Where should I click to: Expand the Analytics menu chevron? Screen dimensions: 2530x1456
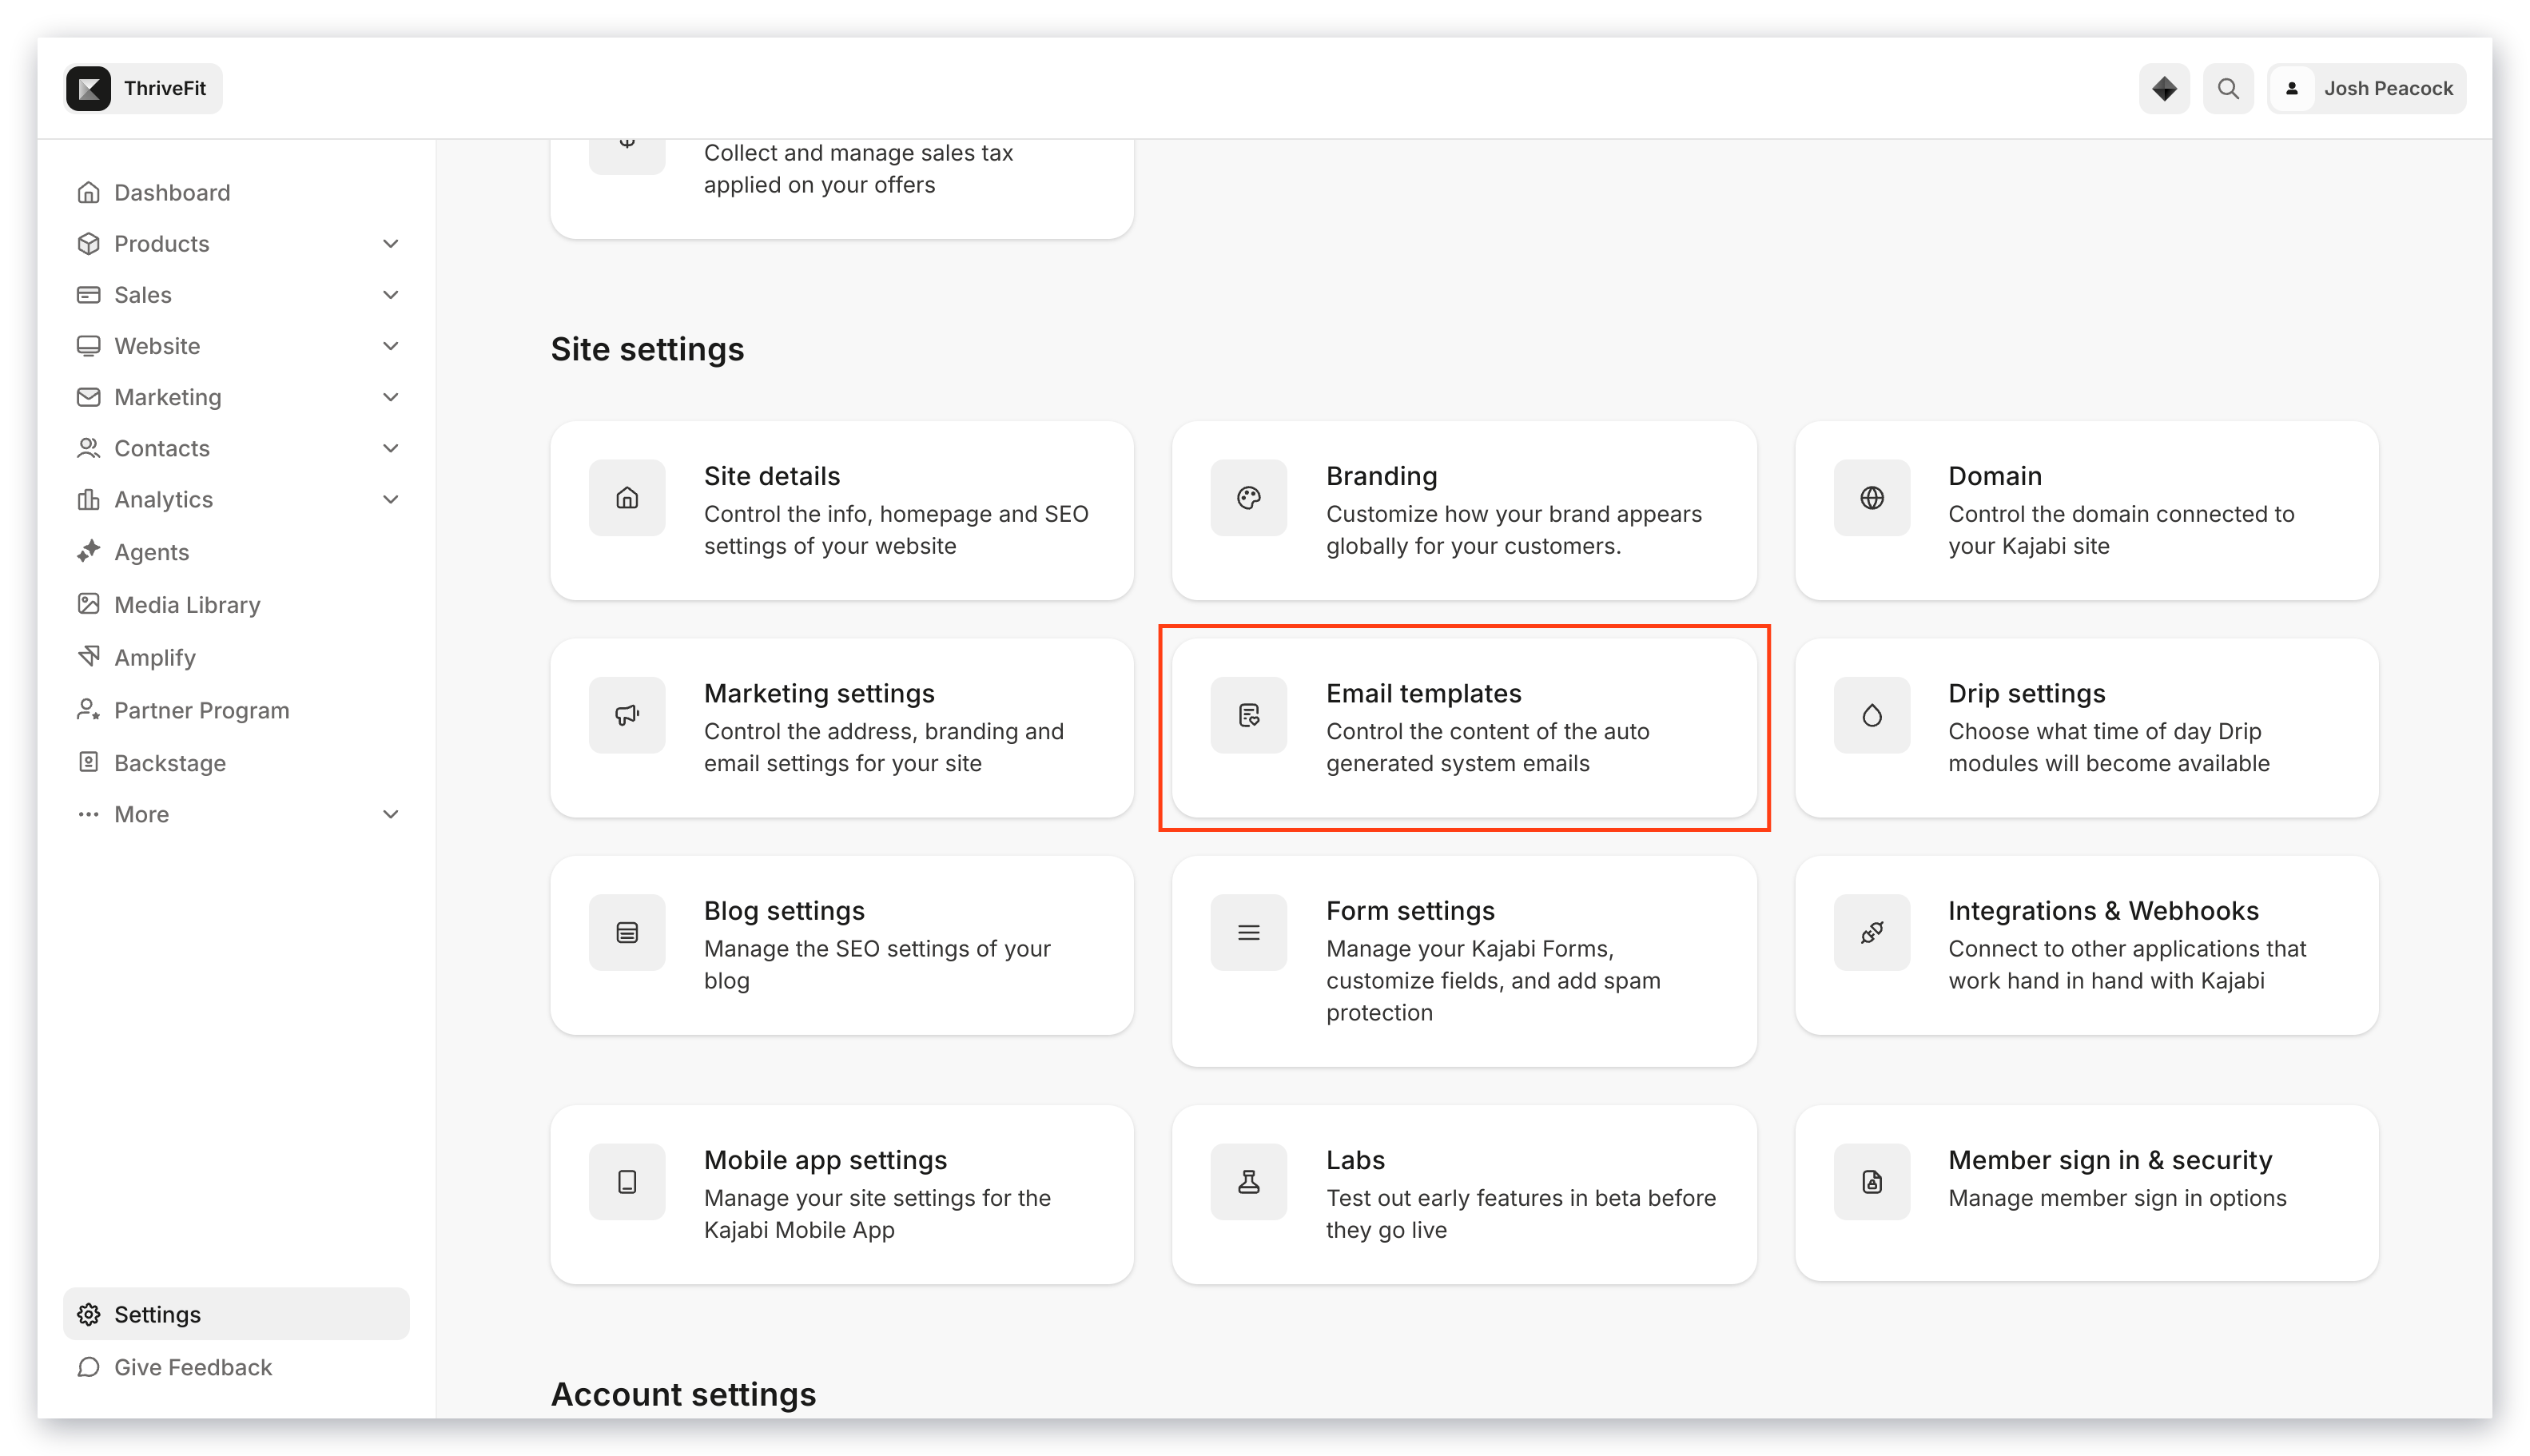point(390,498)
